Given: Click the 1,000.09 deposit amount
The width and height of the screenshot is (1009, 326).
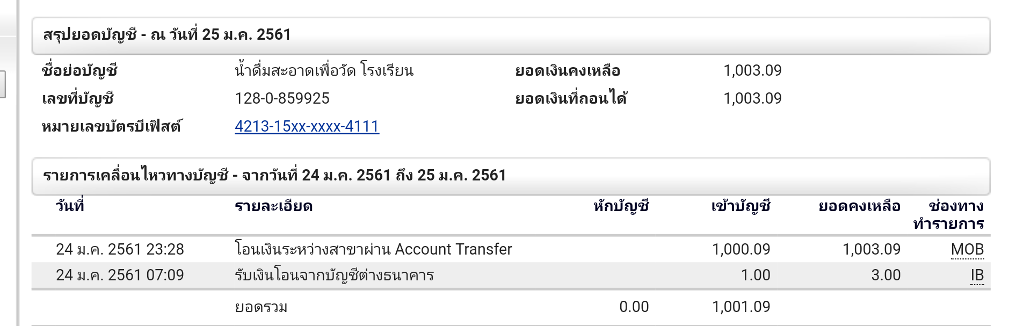Looking at the screenshot, I should [x=741, y=249].
